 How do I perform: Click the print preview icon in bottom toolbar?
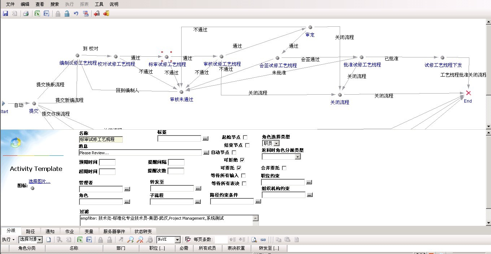254,240
